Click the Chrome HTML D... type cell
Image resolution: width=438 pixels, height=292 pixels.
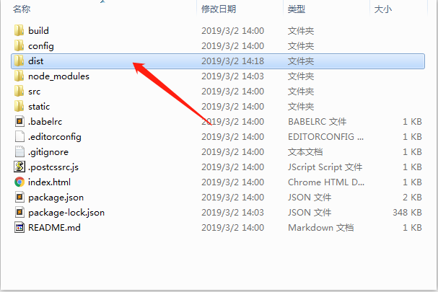326,182
